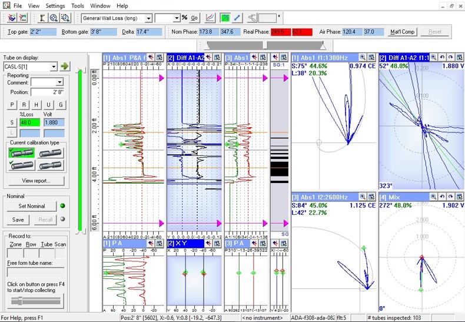
Task: Open the Tube on display dropdown
Action: 53,67
